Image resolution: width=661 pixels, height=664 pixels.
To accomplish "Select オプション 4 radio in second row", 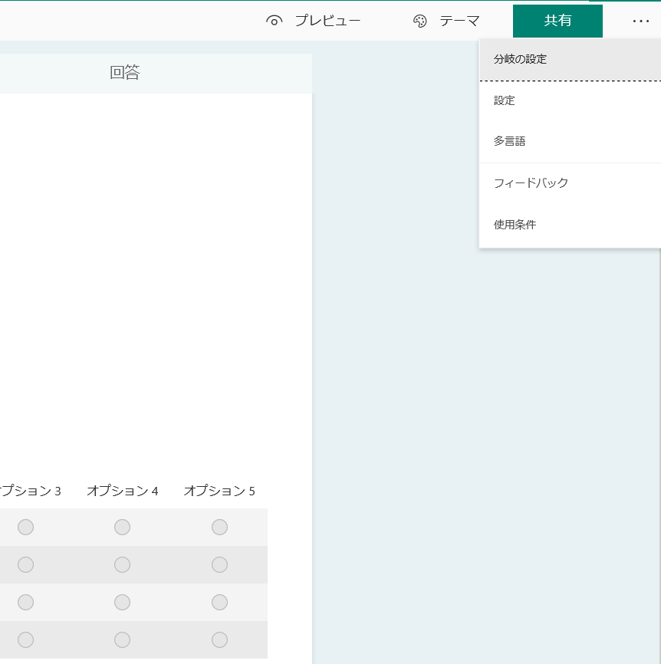I will click(x=123, y=564).
